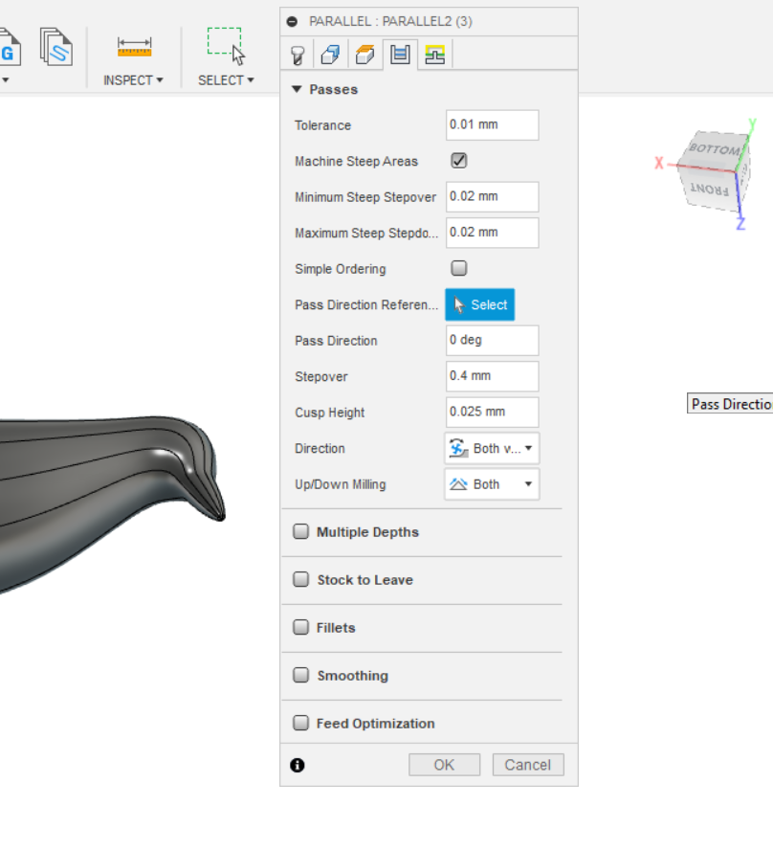Enable the Multiple Depths section
The width and height of the screenshot is (773, 850).
(x=301, y=531)
